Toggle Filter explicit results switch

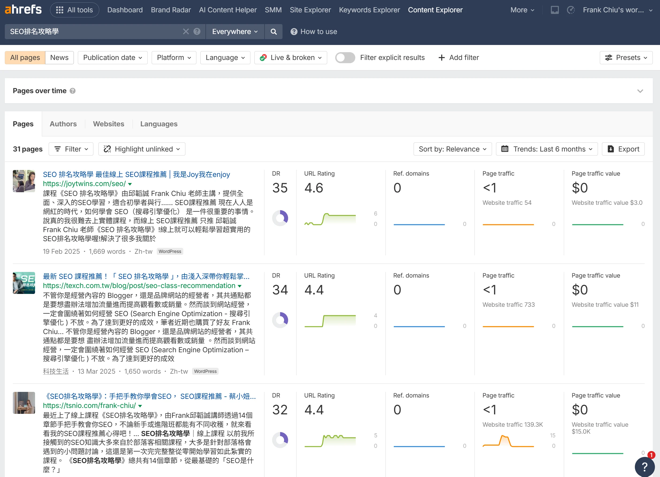tap(345, 58)
